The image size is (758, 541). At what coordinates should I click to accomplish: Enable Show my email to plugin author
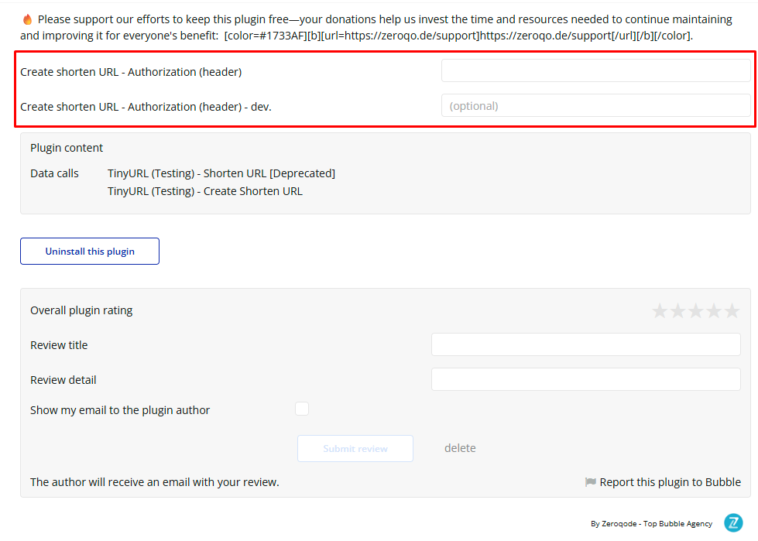point(302,409)
